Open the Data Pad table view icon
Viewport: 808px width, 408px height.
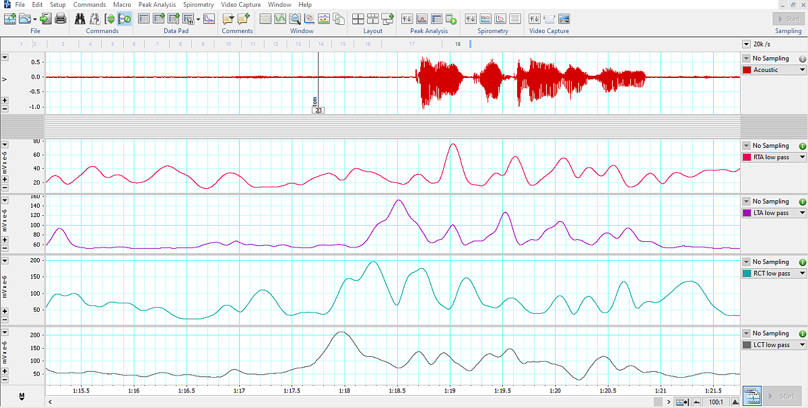[x=144, y=19]
